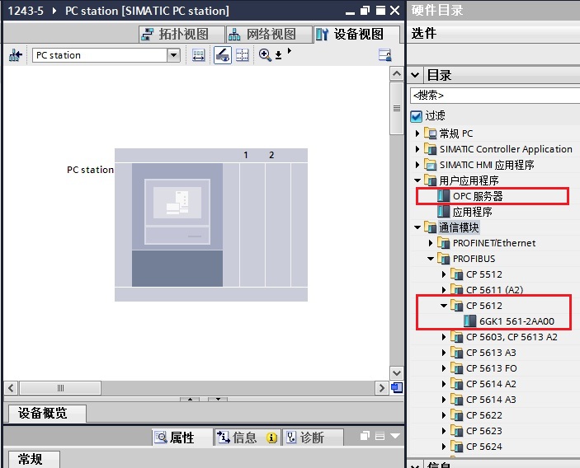The image size is (580, 468).
Task: Expand the CP 5613 A3 folder
Action: (x=444, y=353)
